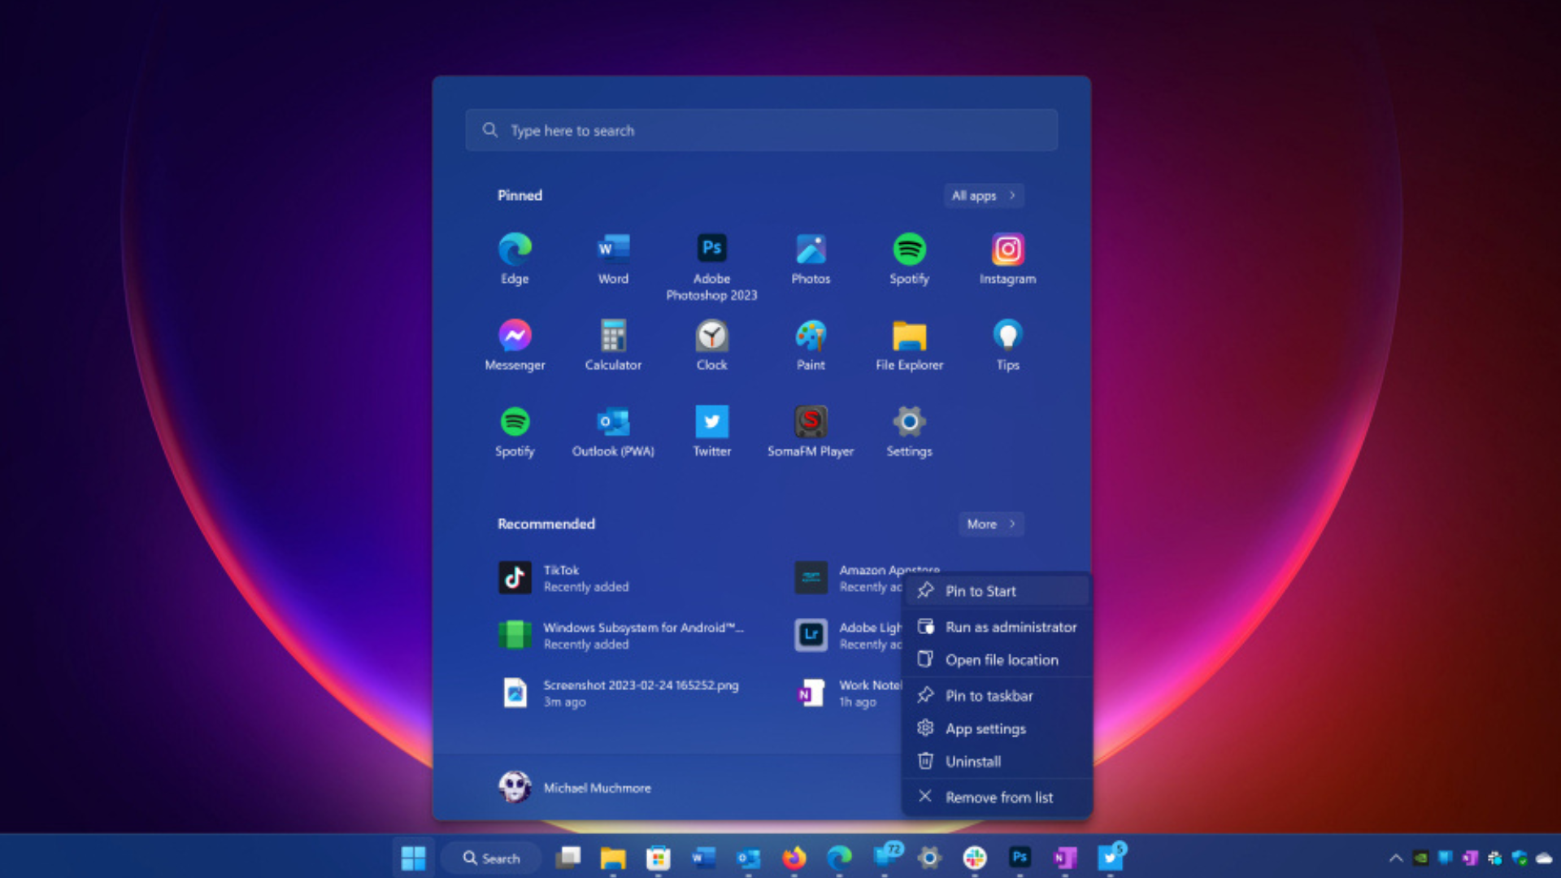1561x878 pixels.
Task: Click Remove from list option
Action: (x=998, y=798)
